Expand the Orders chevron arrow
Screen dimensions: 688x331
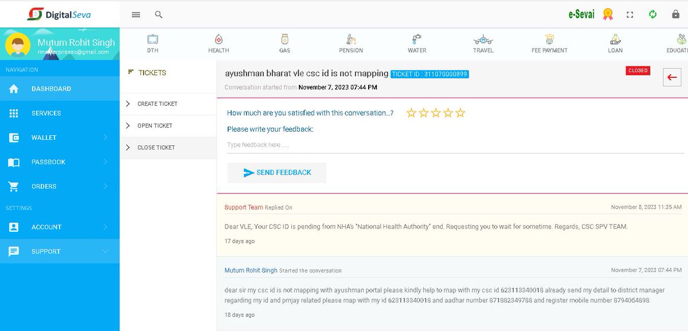(x=105, y=186)
